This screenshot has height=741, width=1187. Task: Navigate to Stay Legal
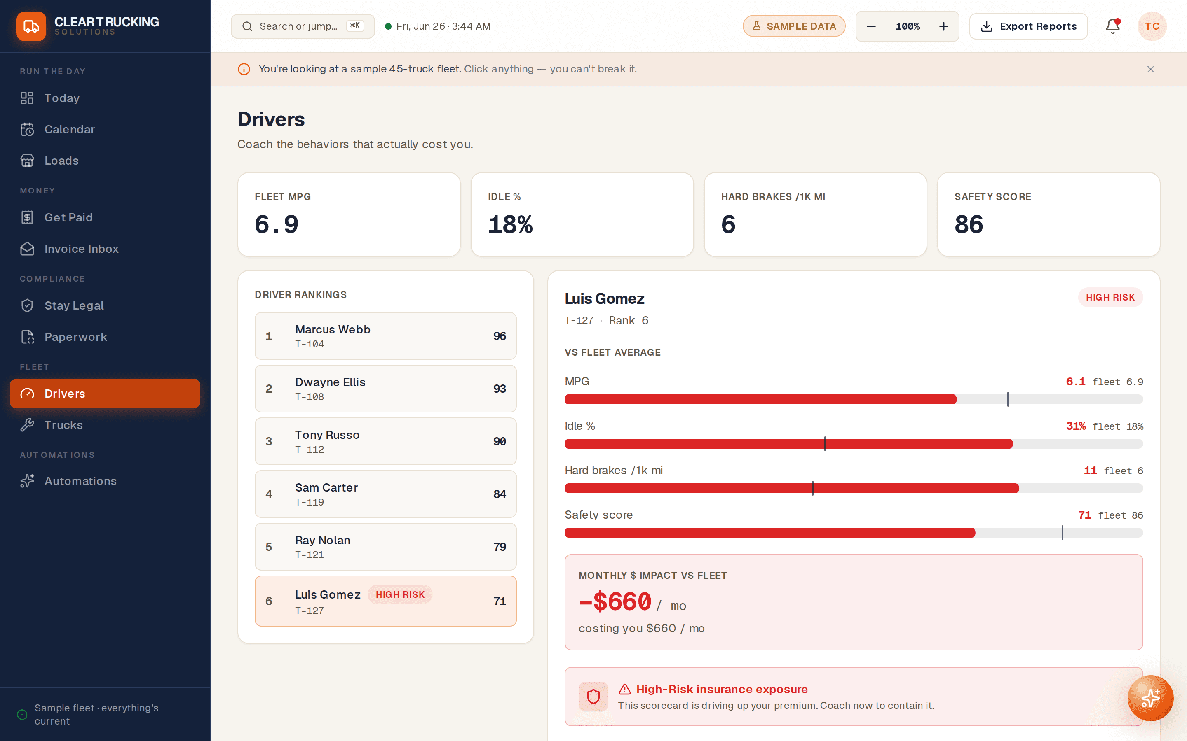coord(105,306)
